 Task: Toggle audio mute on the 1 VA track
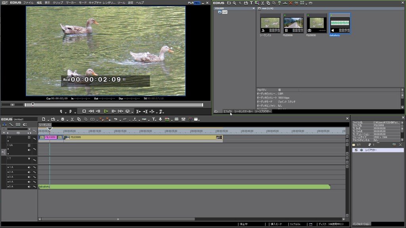[x=29, y=150]
